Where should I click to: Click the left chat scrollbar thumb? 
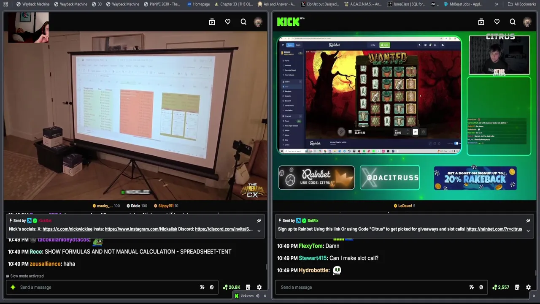coord(266,267)
